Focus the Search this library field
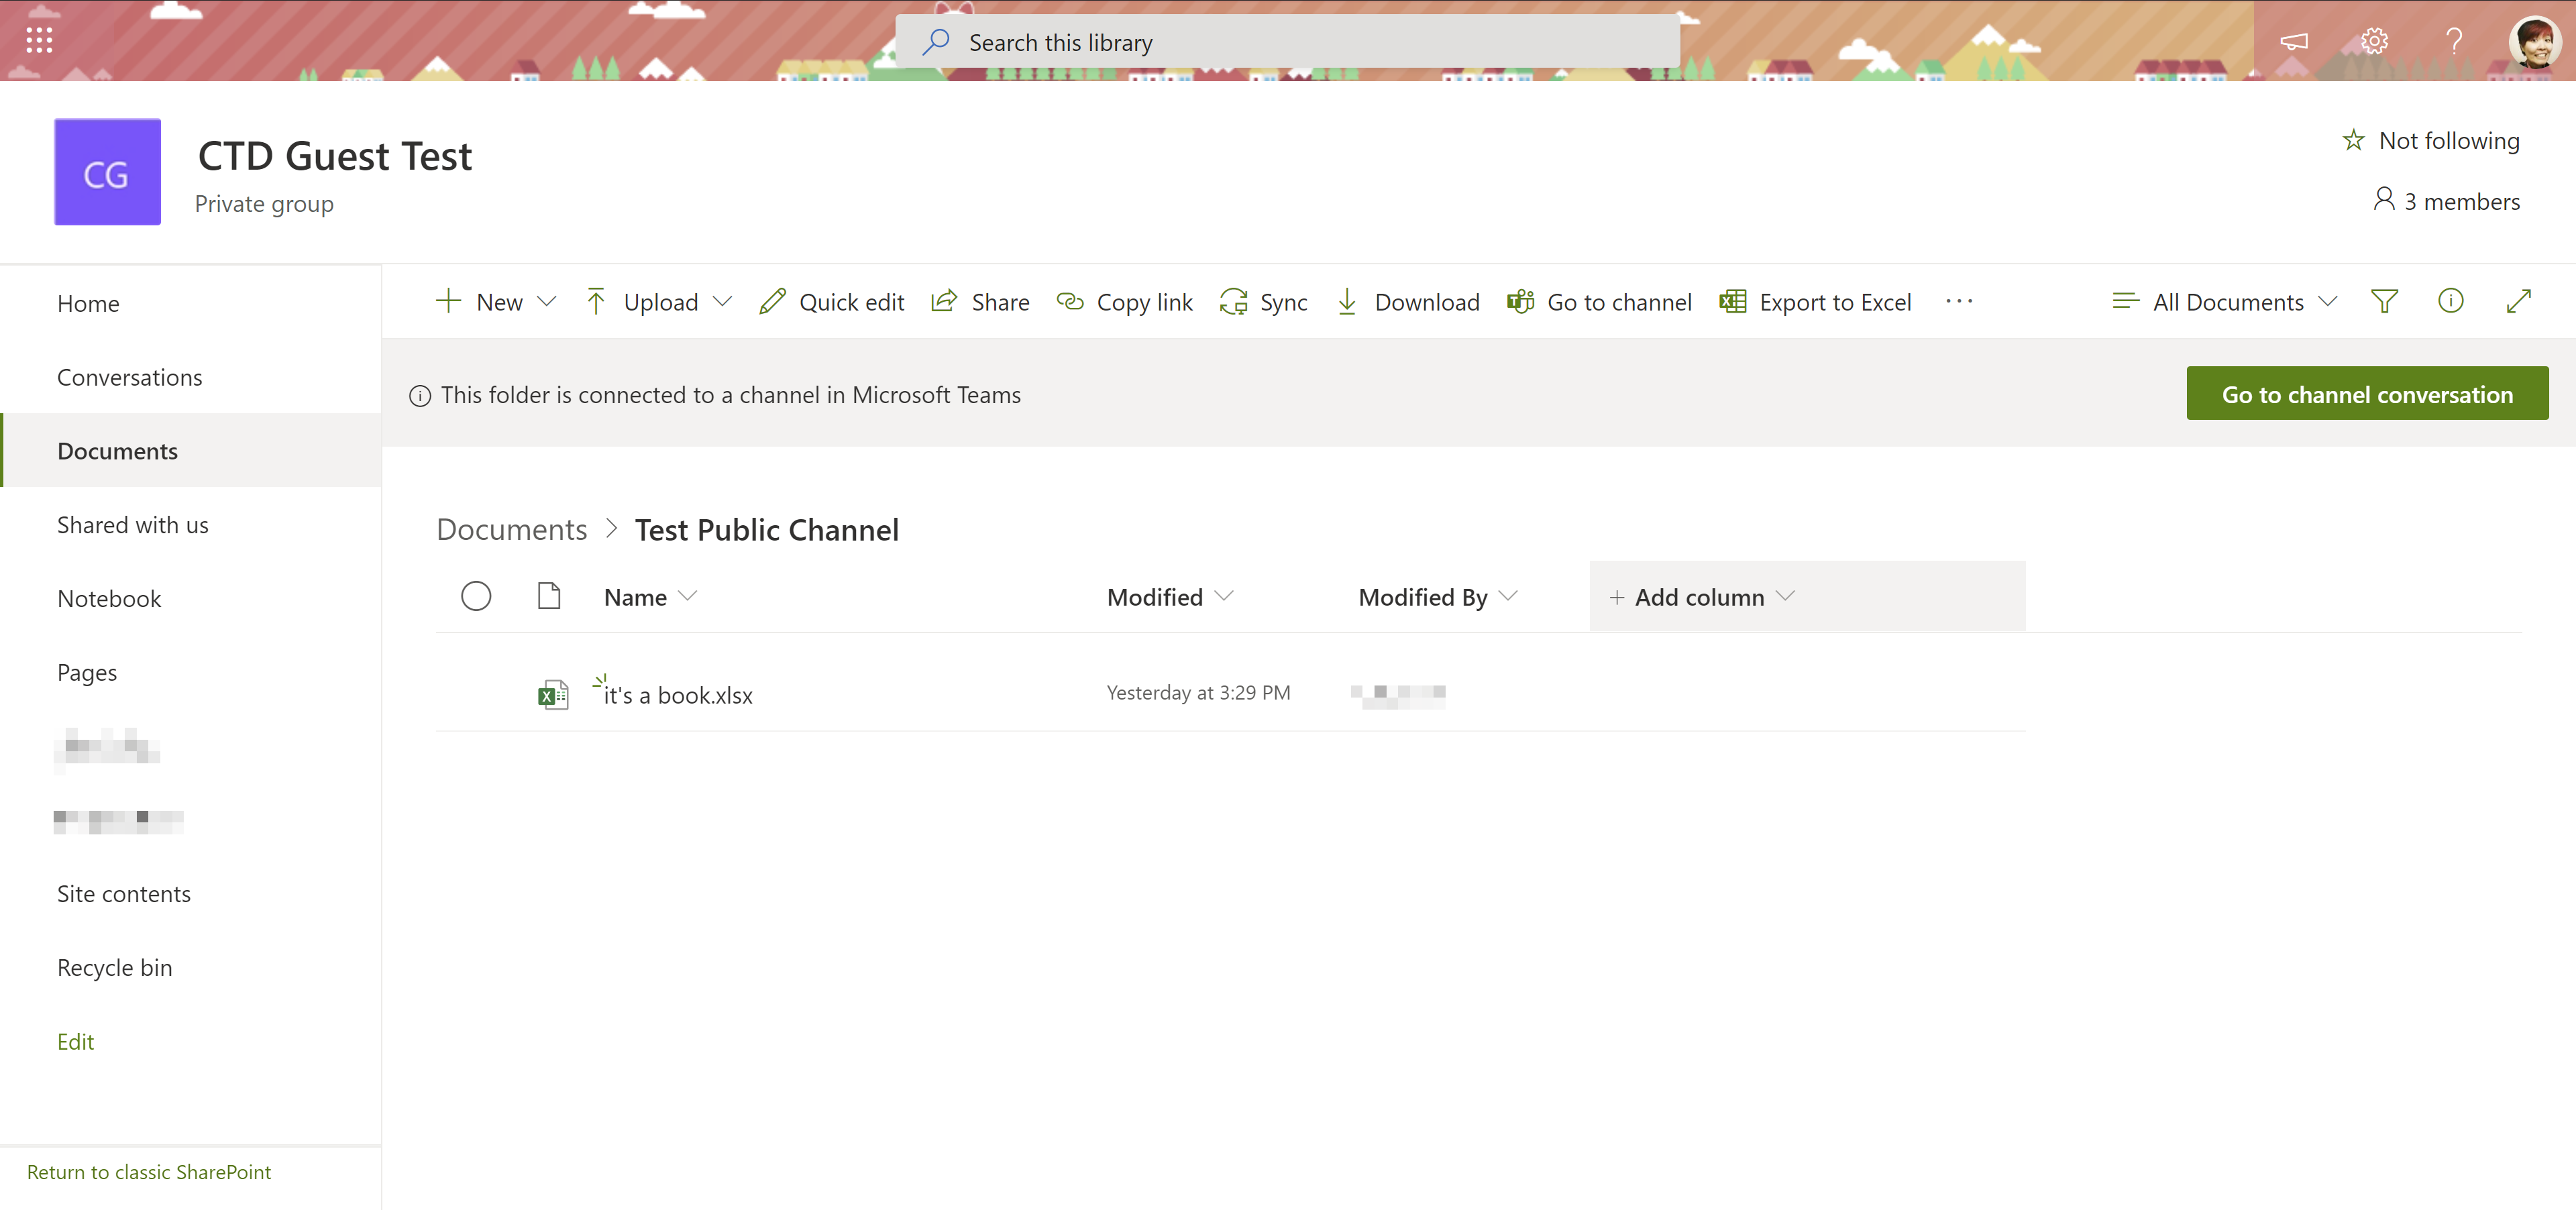Image resolution: width=2576 pixels, height=1210 pixels. pyautogui.click(x=1287, y=41)
